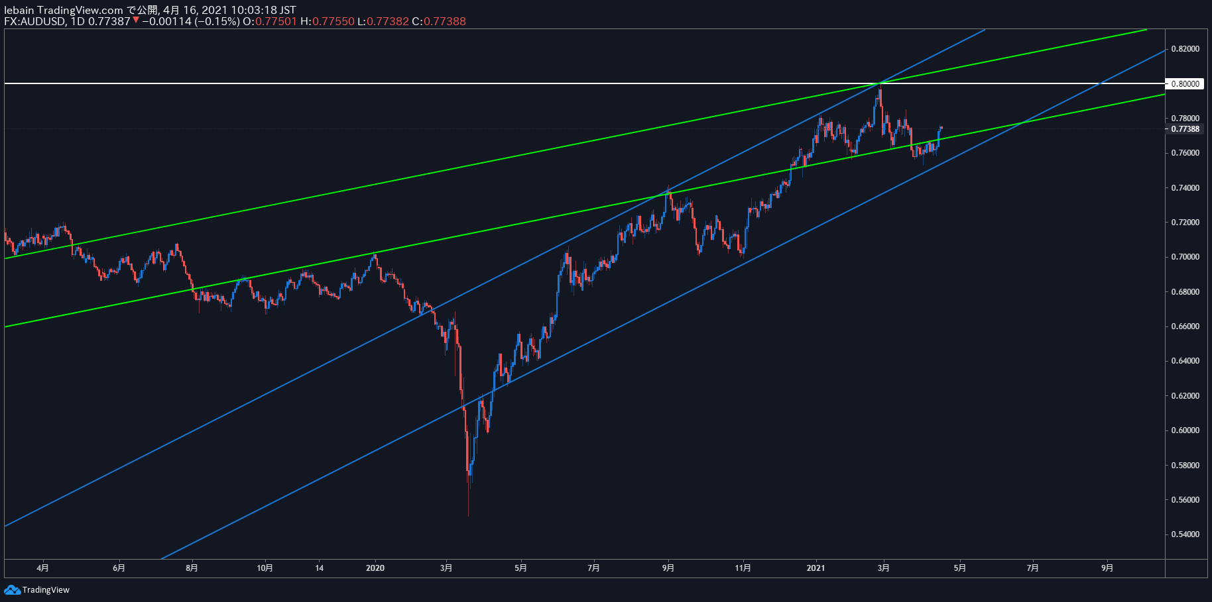Click the 1D timeframe label

(78, 21)
